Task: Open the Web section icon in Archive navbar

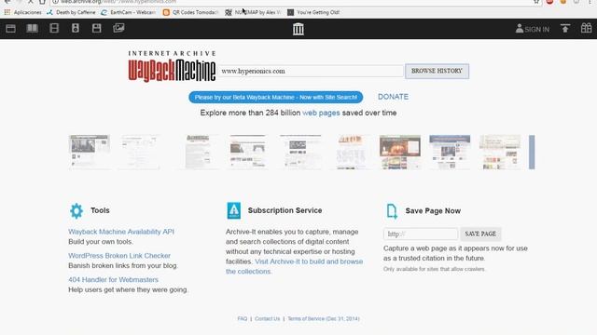Action: pos(10,29)
